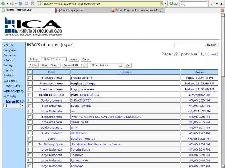Screen dimensions: 225x168
Task: Expand the Spam(161) folder
Action: click(x=5, y=102)
